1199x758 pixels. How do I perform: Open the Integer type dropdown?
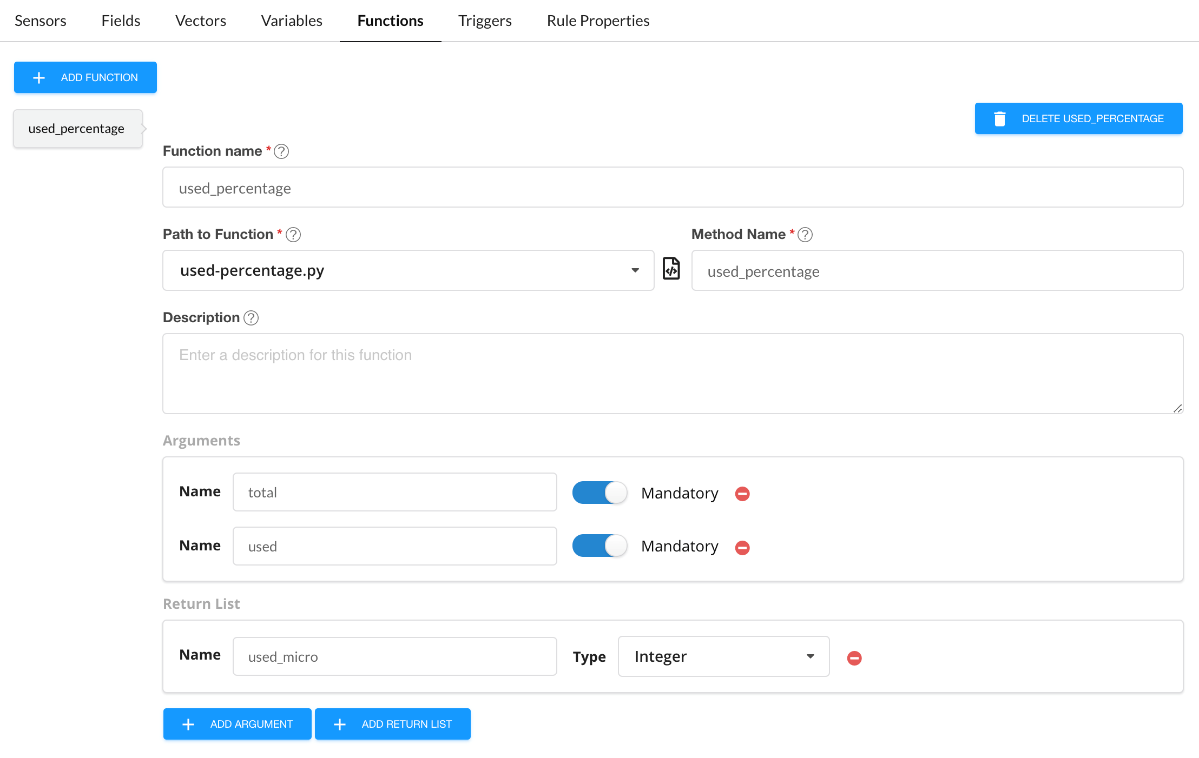(x=723, y=656)
